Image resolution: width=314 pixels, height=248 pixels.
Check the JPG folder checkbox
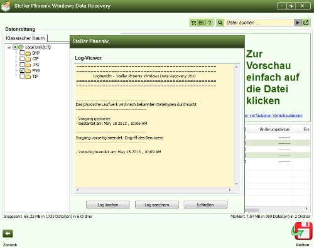pyautogui.click(x=22, y=65)
